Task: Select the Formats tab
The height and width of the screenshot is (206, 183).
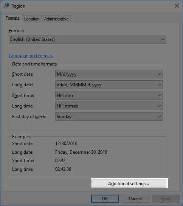Action: tap(12, 18)
